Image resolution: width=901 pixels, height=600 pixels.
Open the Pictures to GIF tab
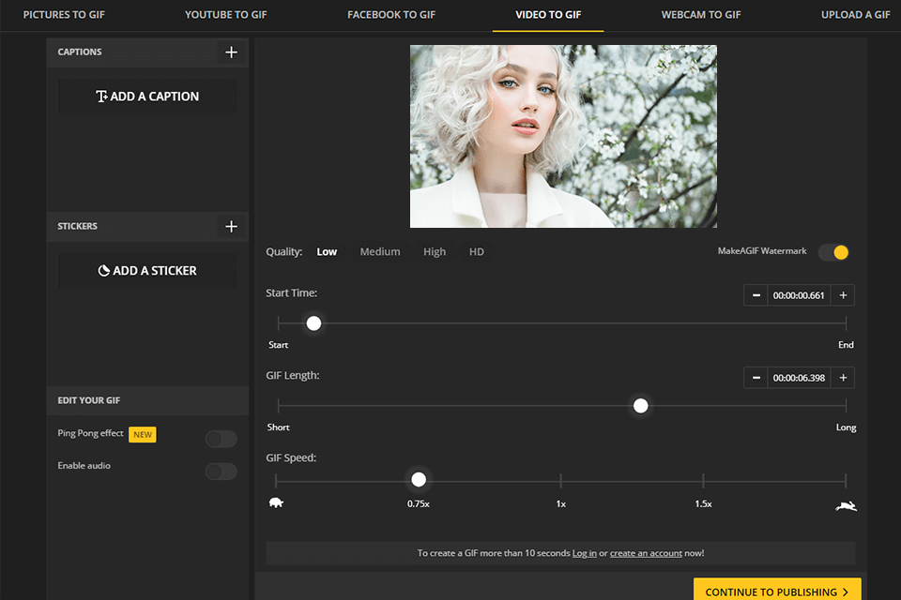click(64, 15)
